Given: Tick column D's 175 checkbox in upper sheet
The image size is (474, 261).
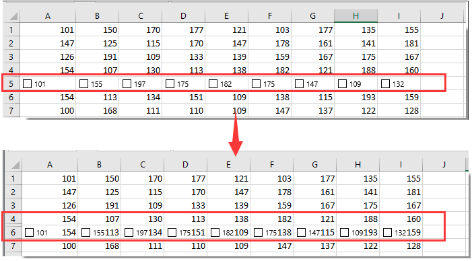Looking at the screenshot, I should click(x=170, y=83).
